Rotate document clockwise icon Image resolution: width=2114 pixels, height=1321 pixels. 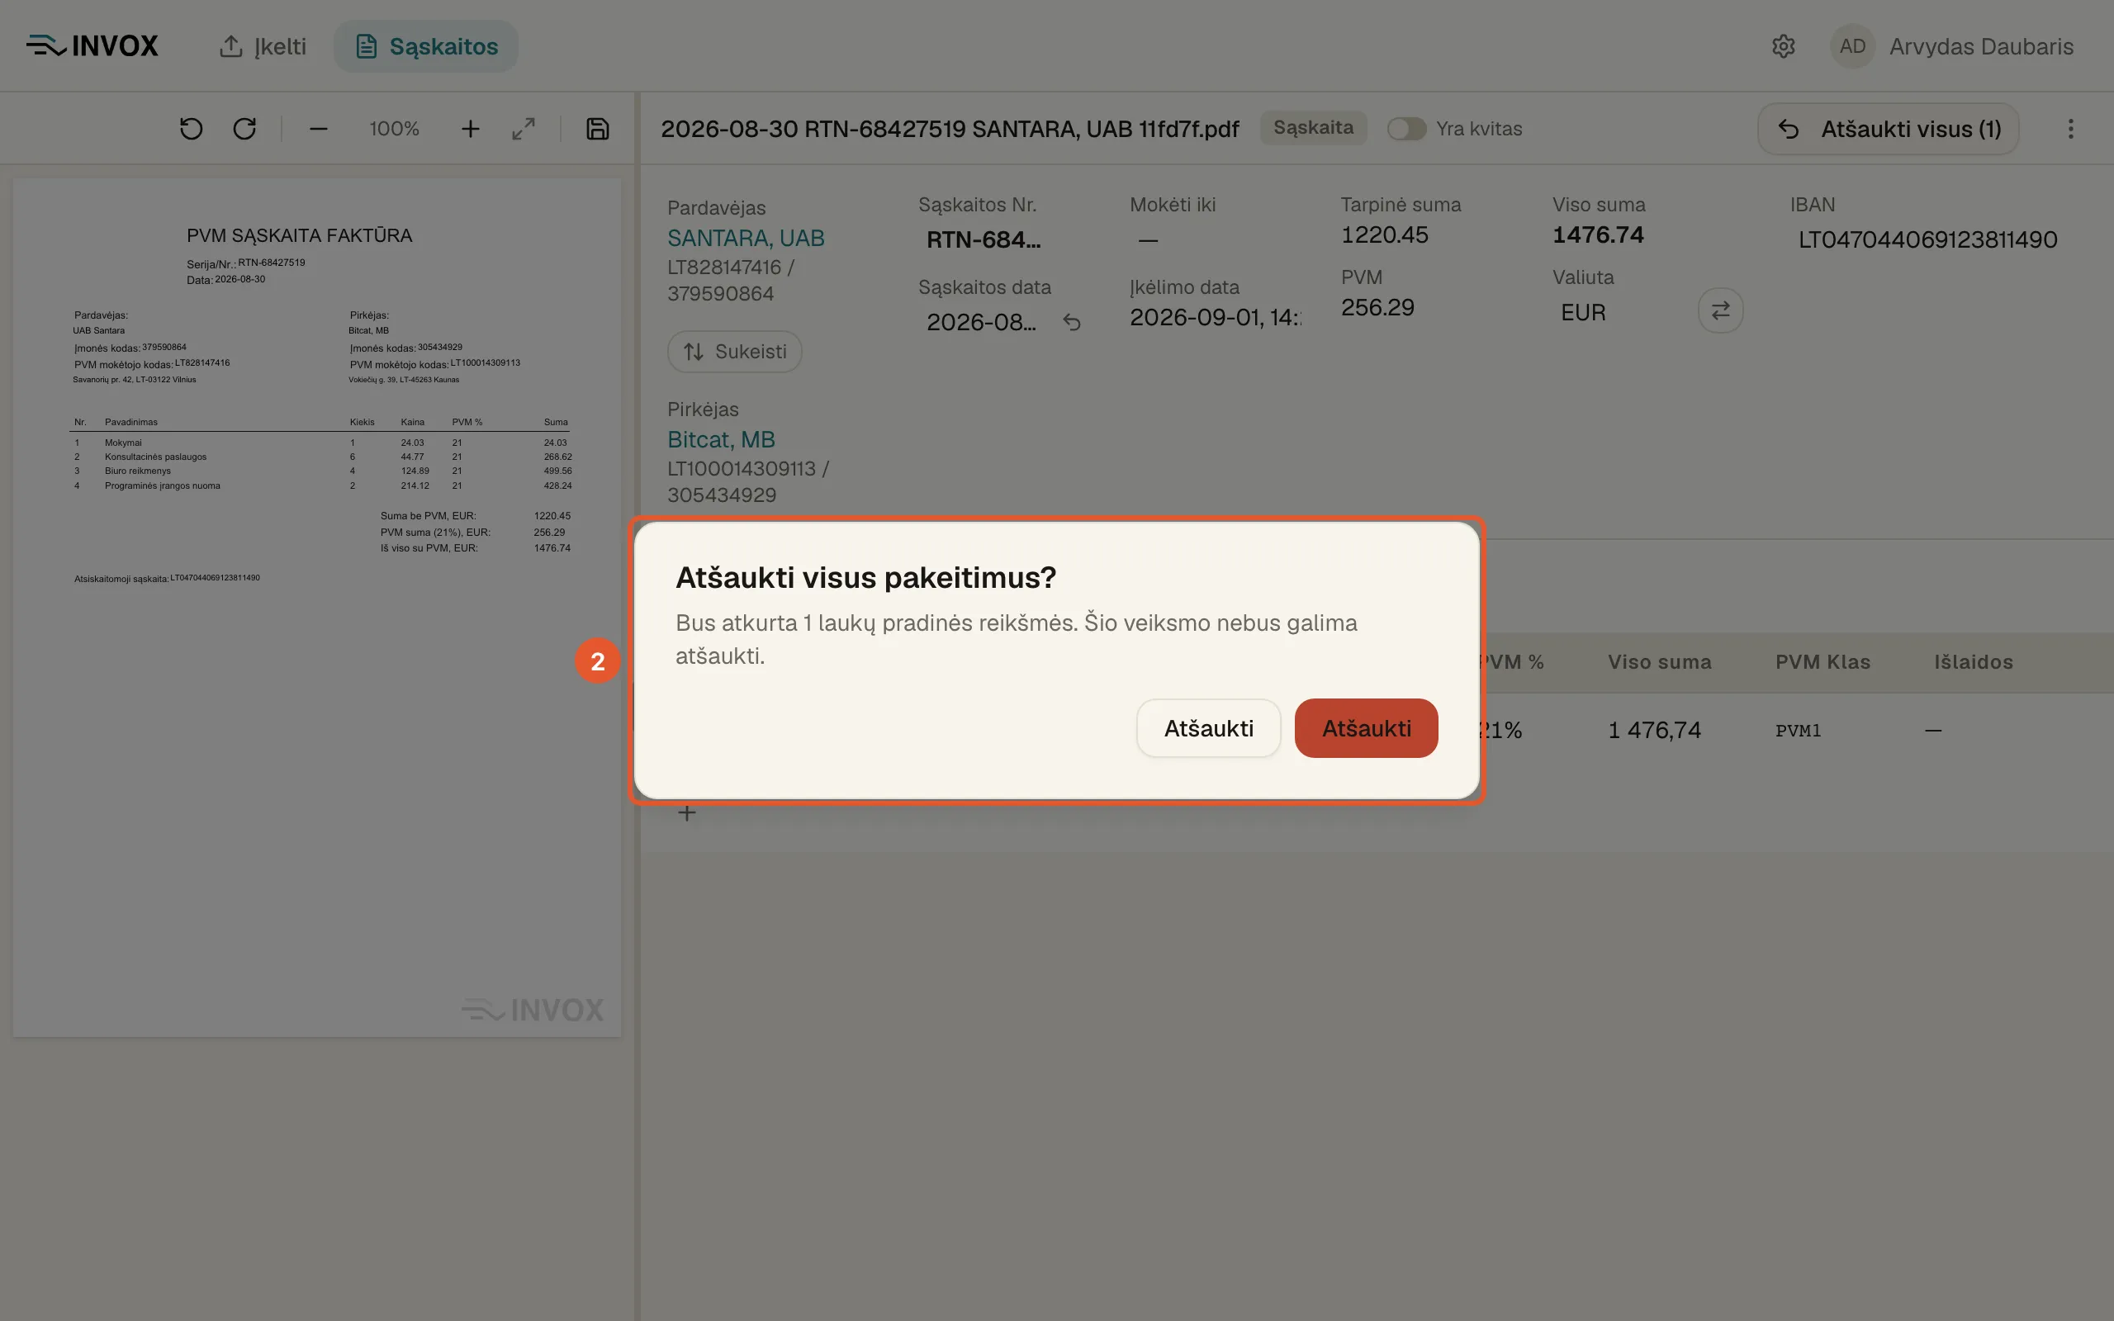click(244, 129)
